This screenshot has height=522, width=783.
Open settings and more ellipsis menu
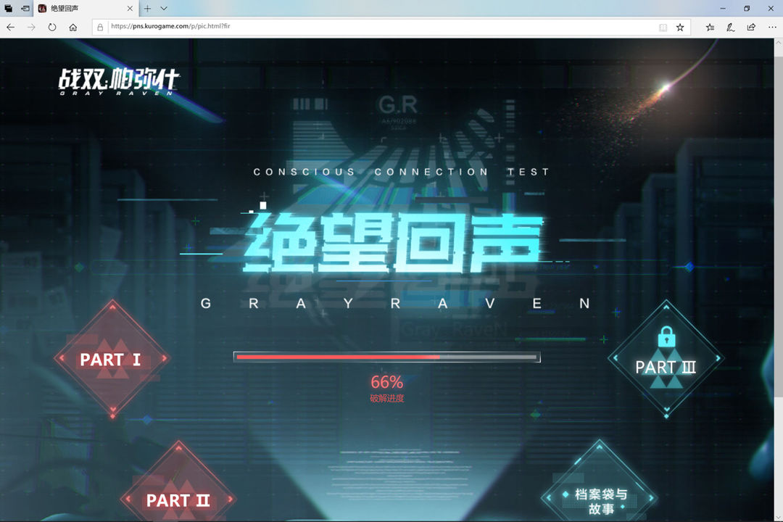tap(772, 28)
